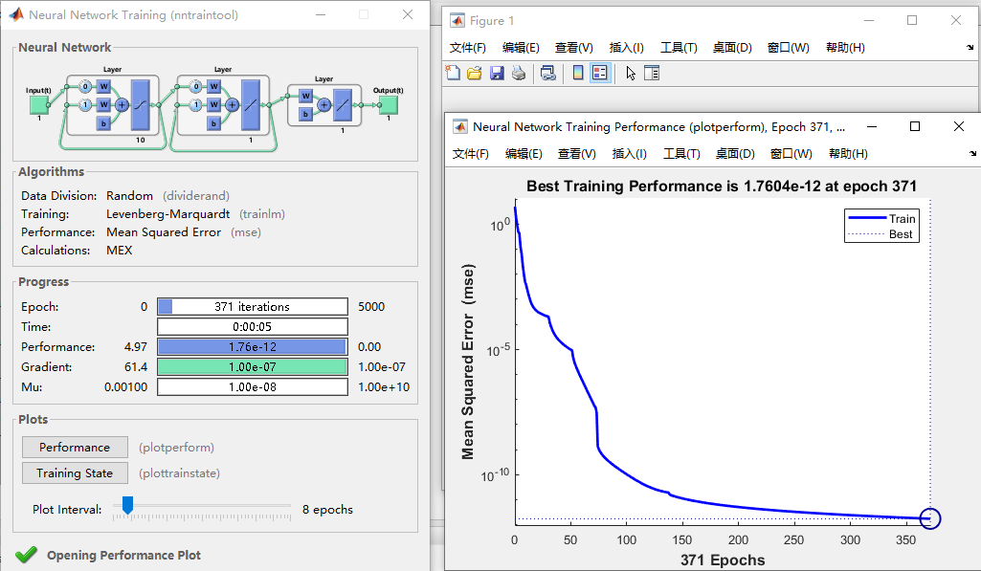This screenshot has width=981, height=571.
Task: Open 查看(V) menu in Training Performance window
Action: click(x=577, y=153)
